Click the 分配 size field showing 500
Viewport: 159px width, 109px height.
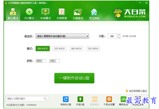112,36
